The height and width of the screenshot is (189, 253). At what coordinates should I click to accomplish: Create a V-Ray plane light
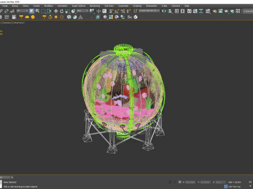click(x=21, y=17)
